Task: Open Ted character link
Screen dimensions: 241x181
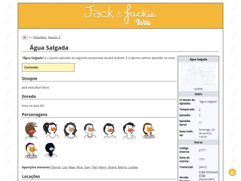Action: (x=94, y=167)
